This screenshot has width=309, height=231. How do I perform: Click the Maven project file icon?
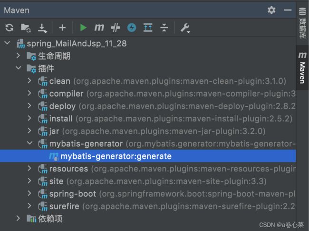point(21,44)
